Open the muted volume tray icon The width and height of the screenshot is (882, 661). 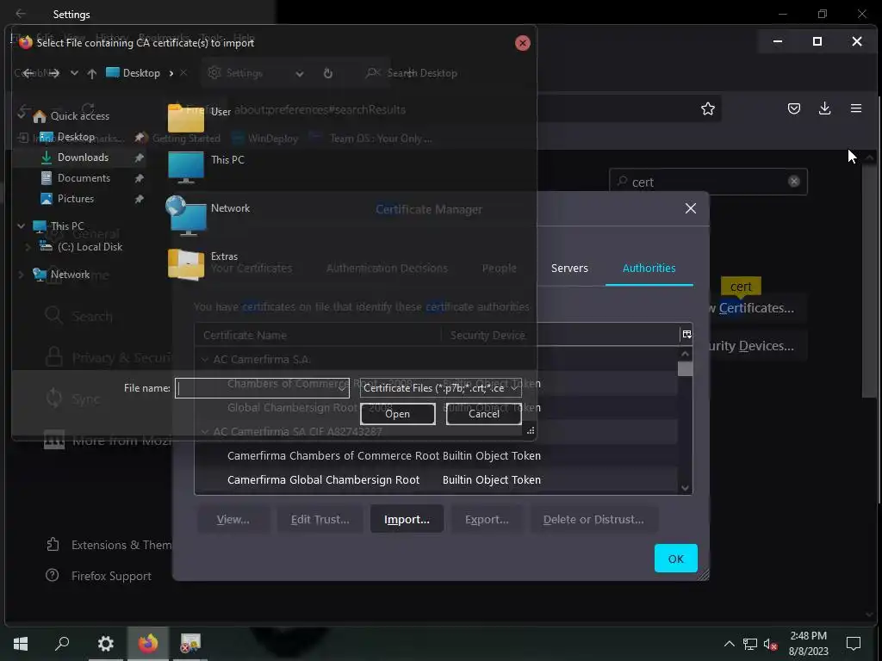click(771, 644)
